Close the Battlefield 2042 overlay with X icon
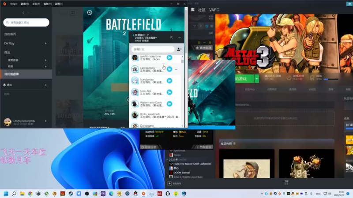Screen dimensions: 353x198 (90, 13)
